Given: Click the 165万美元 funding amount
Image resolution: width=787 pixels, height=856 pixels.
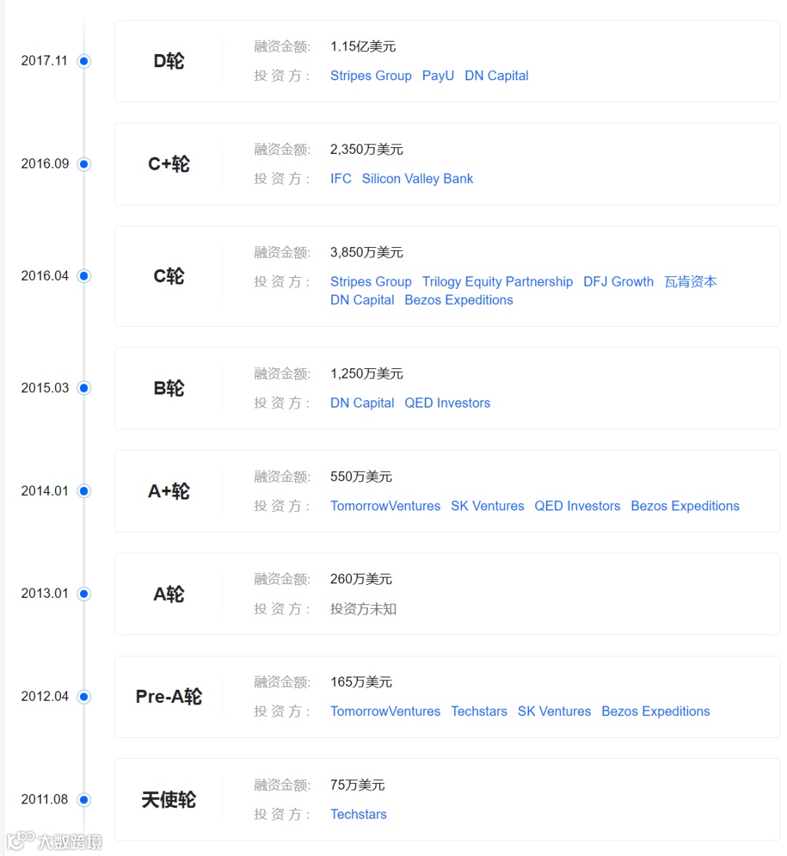Looking at the screenshot, I should pyautogui.click(x=361, y=682).
